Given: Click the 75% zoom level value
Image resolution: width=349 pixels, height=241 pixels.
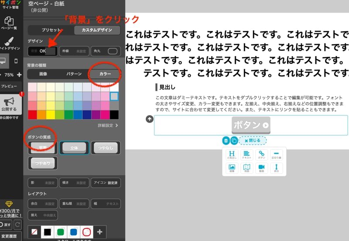Looking at the screenshot, I should [9, 75].
